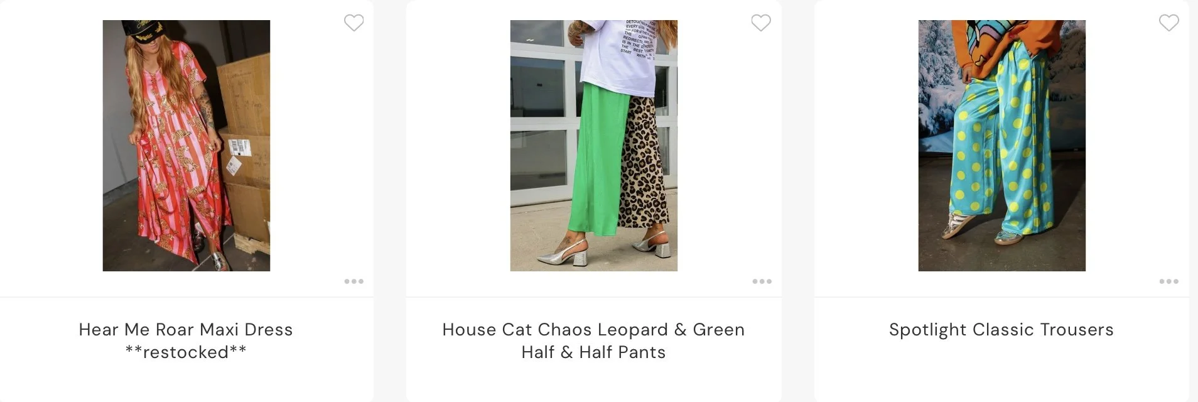Open the polka dot trousers product image
Image resolution: width=1198 pixels, height=402 pixels.
[x=1001, y=146]
